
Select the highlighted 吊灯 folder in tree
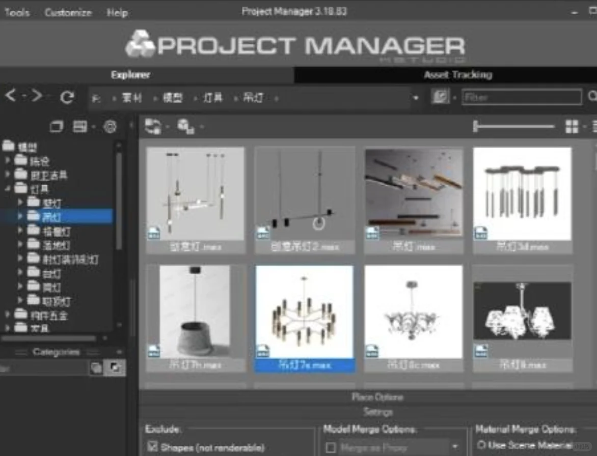pos(51,217)
